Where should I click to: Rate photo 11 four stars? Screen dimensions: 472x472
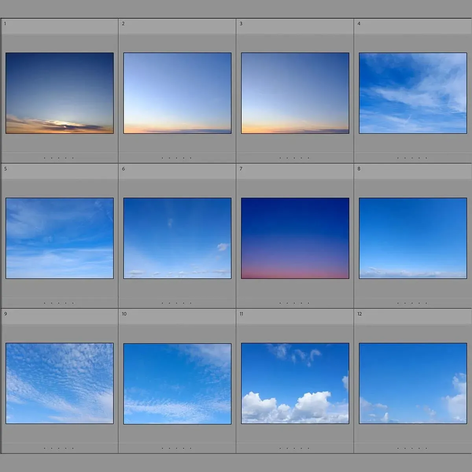[x=301, y=448]
